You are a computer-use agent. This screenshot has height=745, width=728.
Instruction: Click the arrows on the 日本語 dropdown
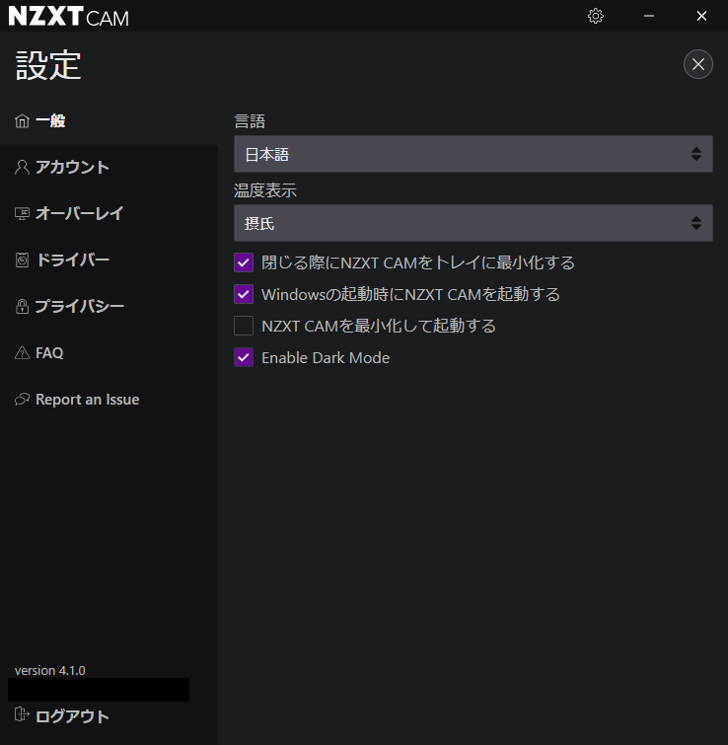click(x=696, y=154)
